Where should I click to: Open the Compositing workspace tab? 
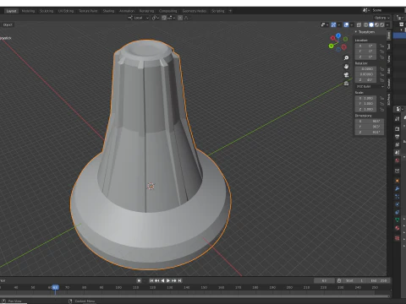coord(168,11)
